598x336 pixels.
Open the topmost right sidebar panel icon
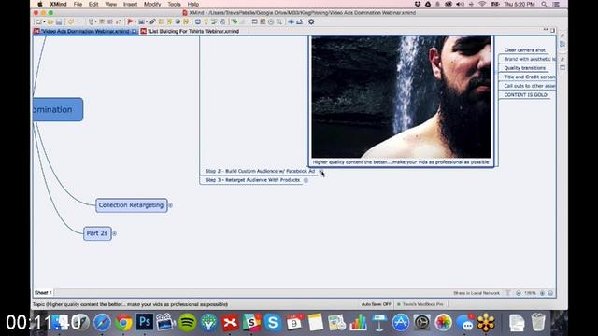click(562, 35)
